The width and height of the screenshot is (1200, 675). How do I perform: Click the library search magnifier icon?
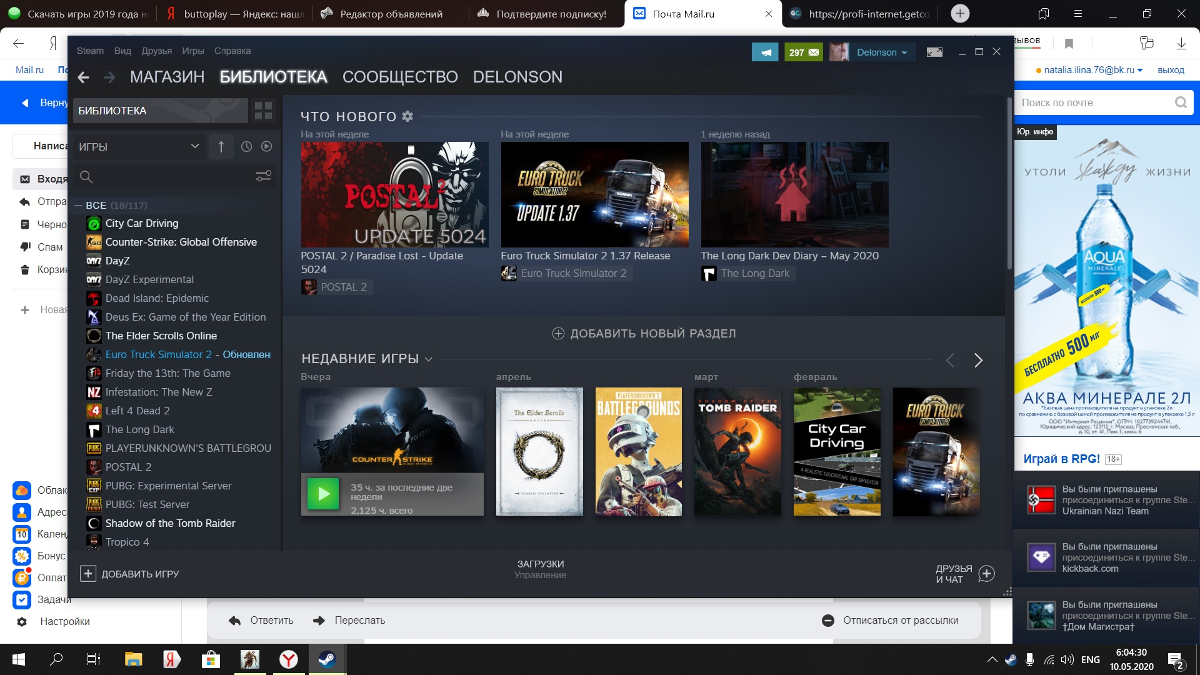coord(86,177)
